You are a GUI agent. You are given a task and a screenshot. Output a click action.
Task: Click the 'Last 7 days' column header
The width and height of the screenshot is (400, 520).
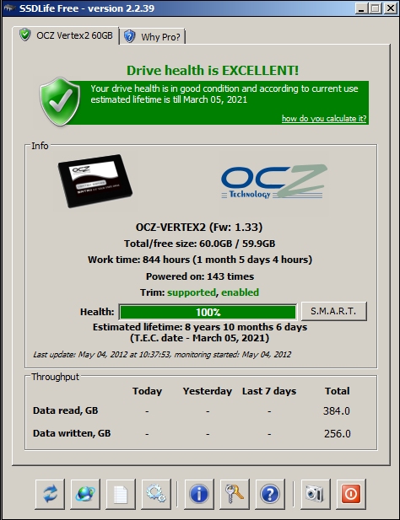pyautogui.click(x=269, y=391)
